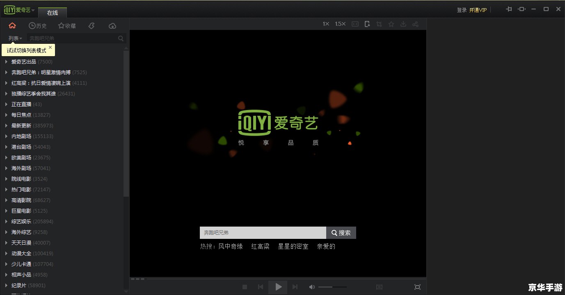565x295 pixels.
Task: Open the 历史 history panel
Action: point(38,25)
